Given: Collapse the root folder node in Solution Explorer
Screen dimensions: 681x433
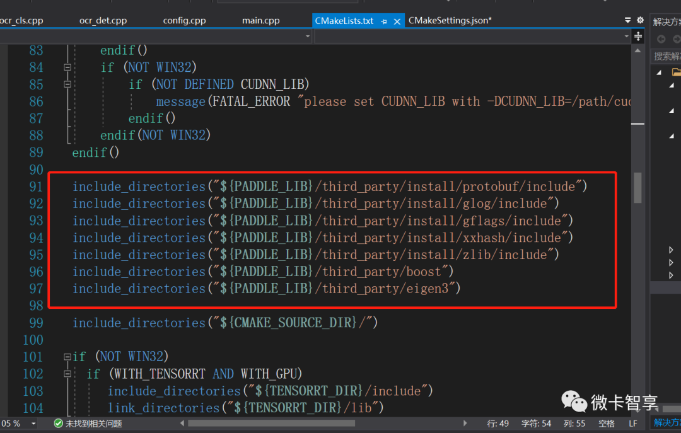Looking at the screenshot, I should point(660,72).
